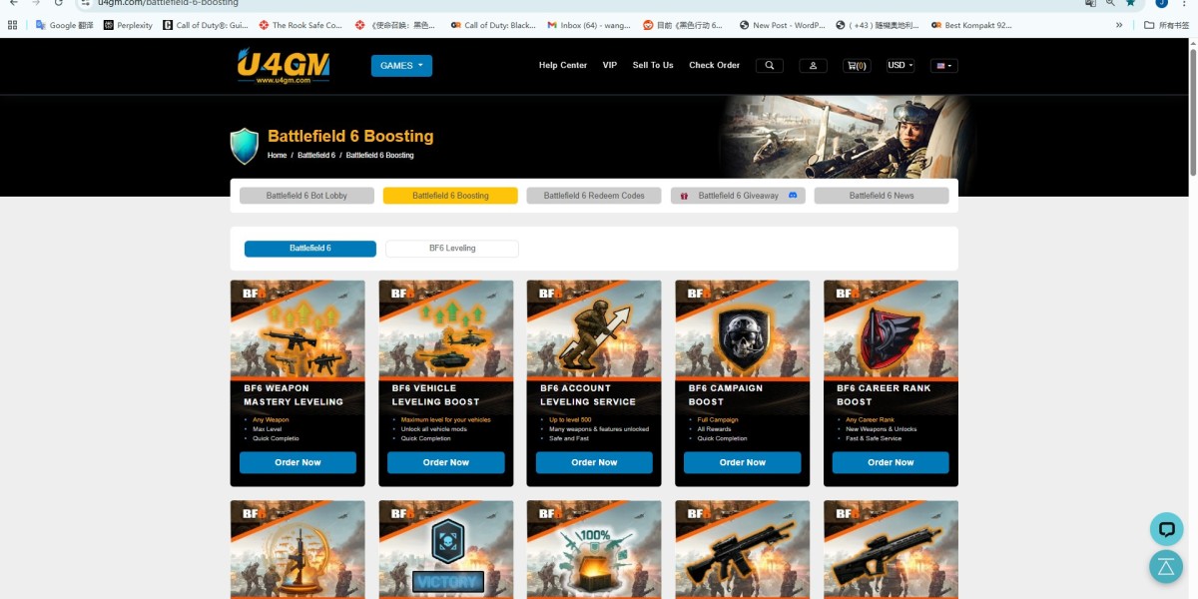Click the user account icon
The image size is (1198, 599).
click(x=813, y=65)
